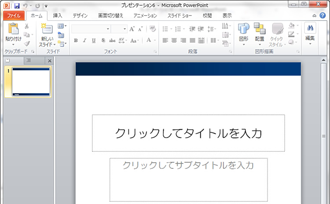Viewport: 330px width, 204px height.
Task: Click the Cut scissors icon
Action: point(27,27)
